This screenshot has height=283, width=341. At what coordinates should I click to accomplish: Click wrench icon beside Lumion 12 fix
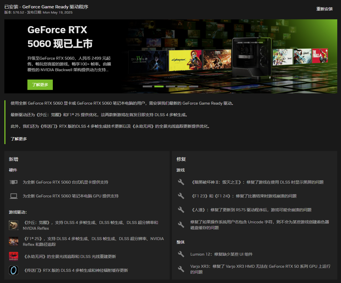pyautogui.click(x=181, y=254)
